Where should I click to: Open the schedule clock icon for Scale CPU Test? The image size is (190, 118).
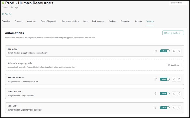point(156,93)
